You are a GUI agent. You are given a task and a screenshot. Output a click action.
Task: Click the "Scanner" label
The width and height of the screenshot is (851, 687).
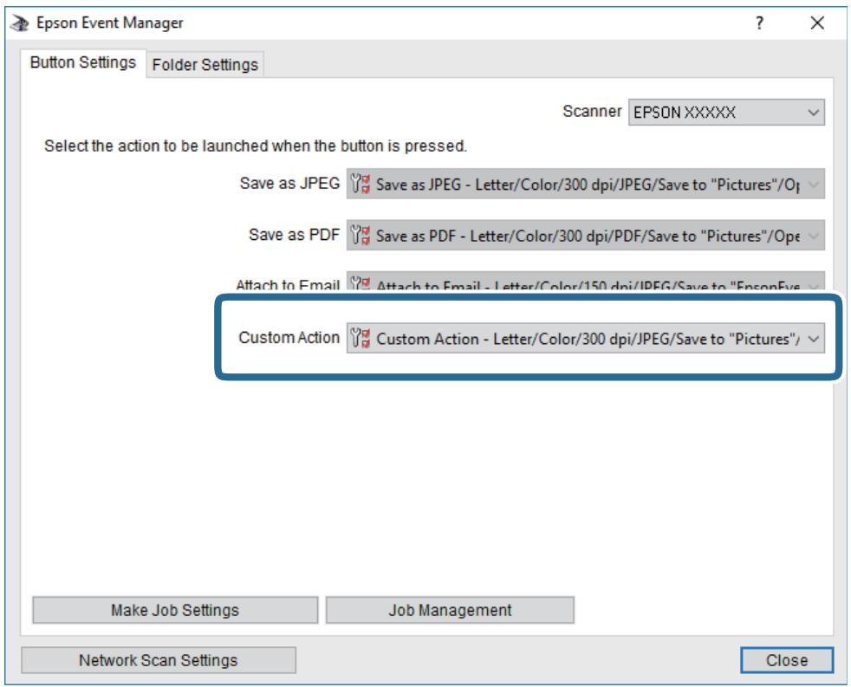(x=592, y=111)
